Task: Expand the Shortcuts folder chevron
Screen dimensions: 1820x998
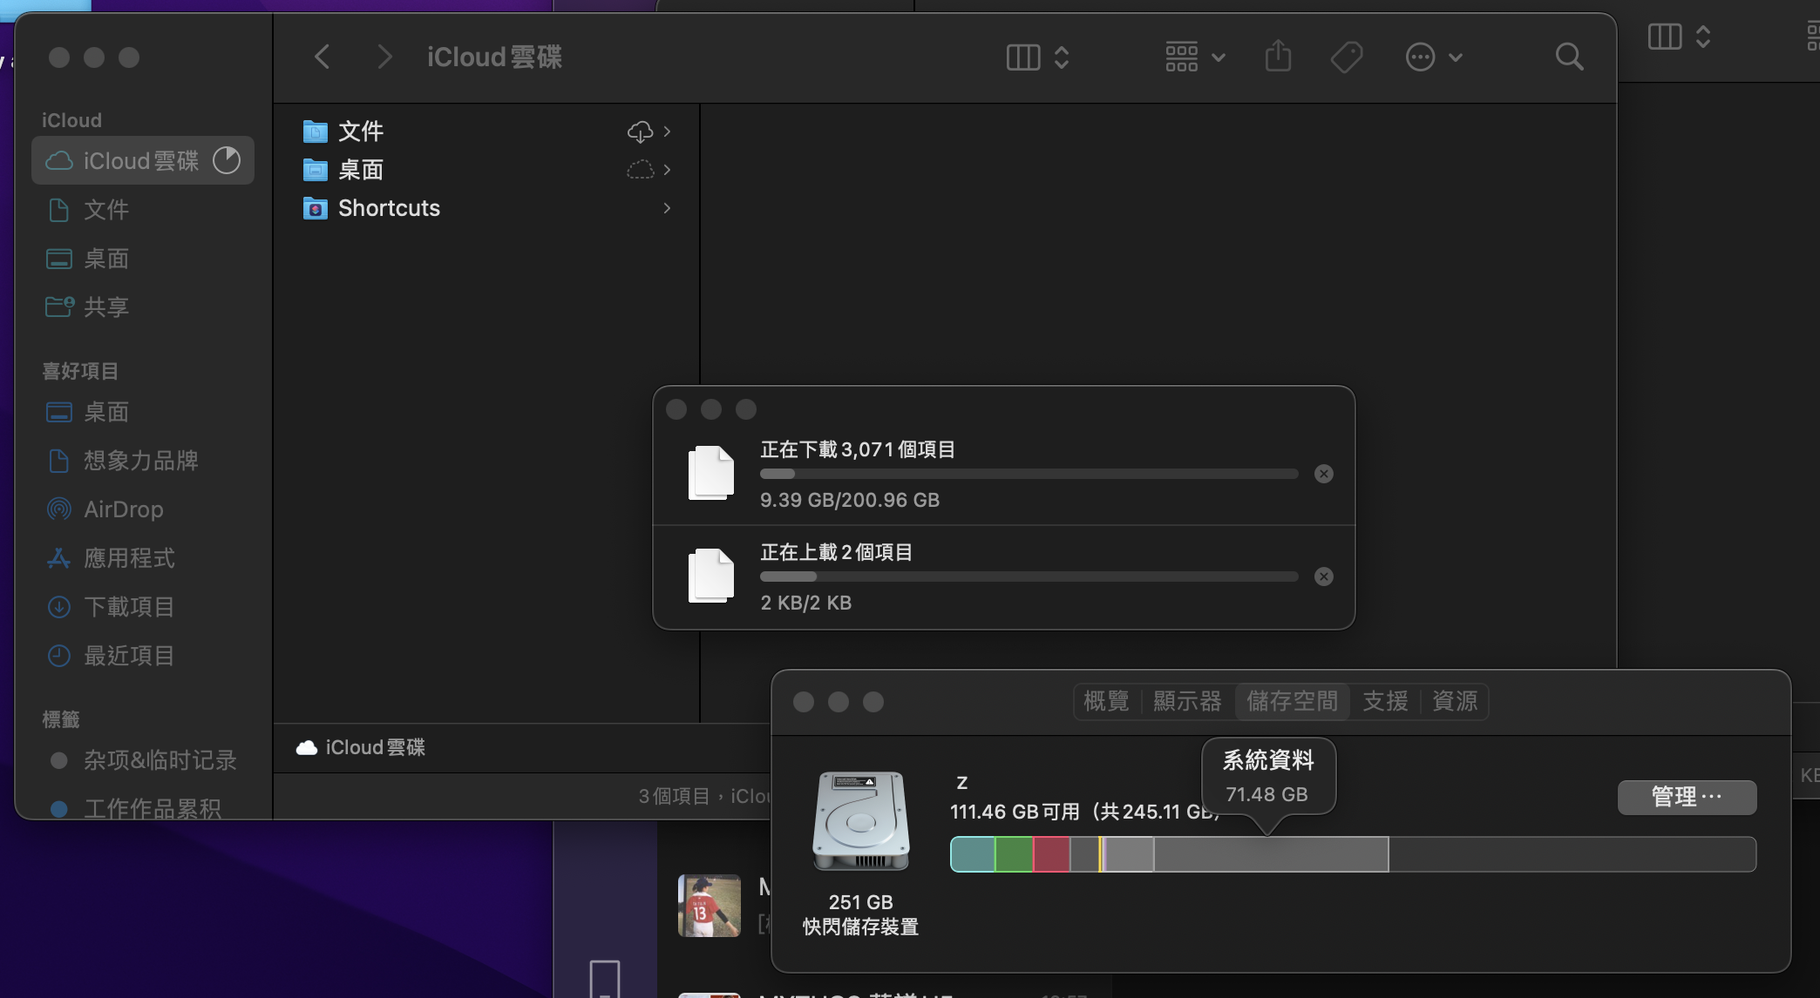Action: [x=667, y=208]
